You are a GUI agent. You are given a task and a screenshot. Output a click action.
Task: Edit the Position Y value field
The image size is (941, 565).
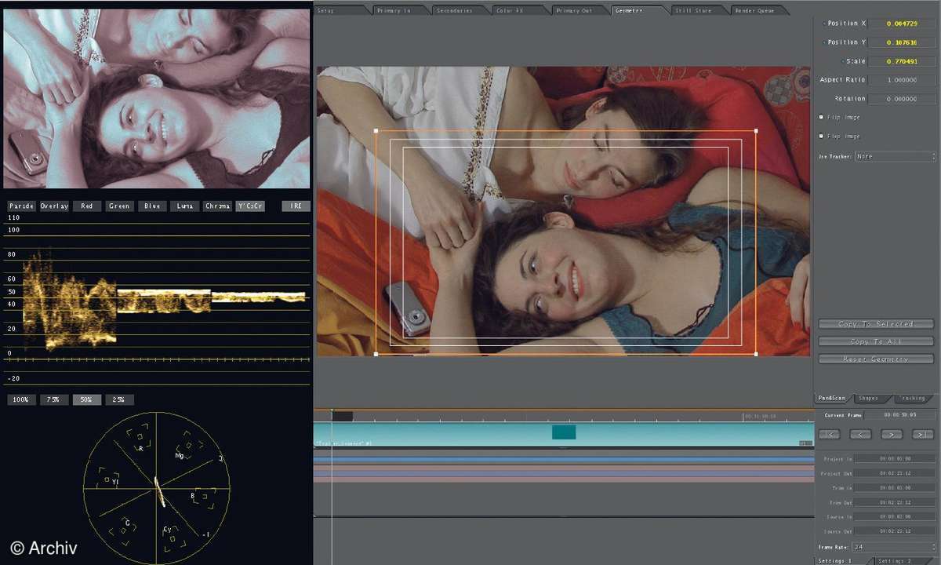902,42
